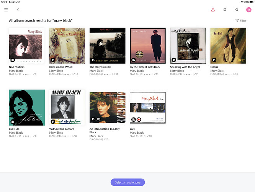
Task: Go back using the left chevron
Action: tap(18, 10)
